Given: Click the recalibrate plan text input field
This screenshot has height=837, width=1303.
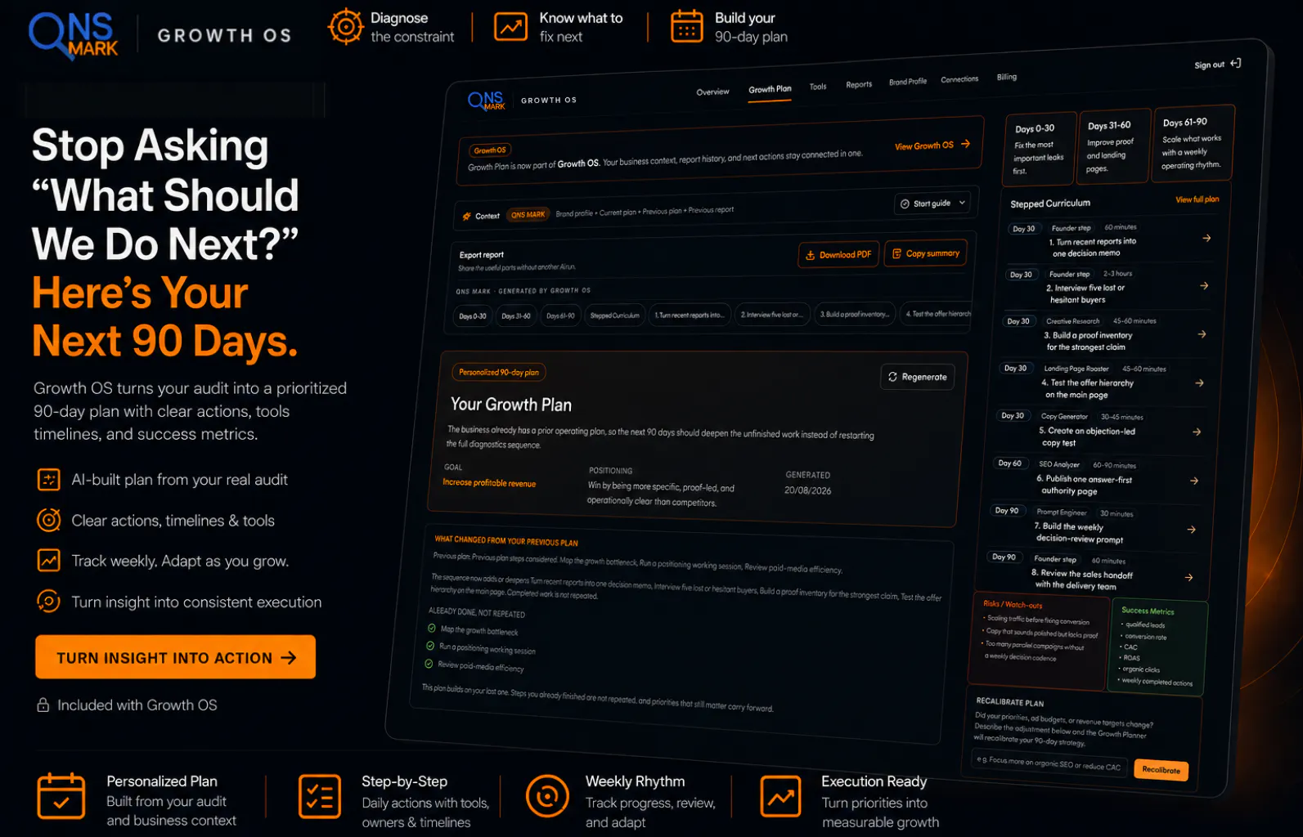Looking at the screenshot, I should click(x=1050, y=763).
